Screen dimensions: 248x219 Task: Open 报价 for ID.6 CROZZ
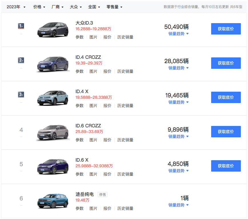click(x=107, y=140)
